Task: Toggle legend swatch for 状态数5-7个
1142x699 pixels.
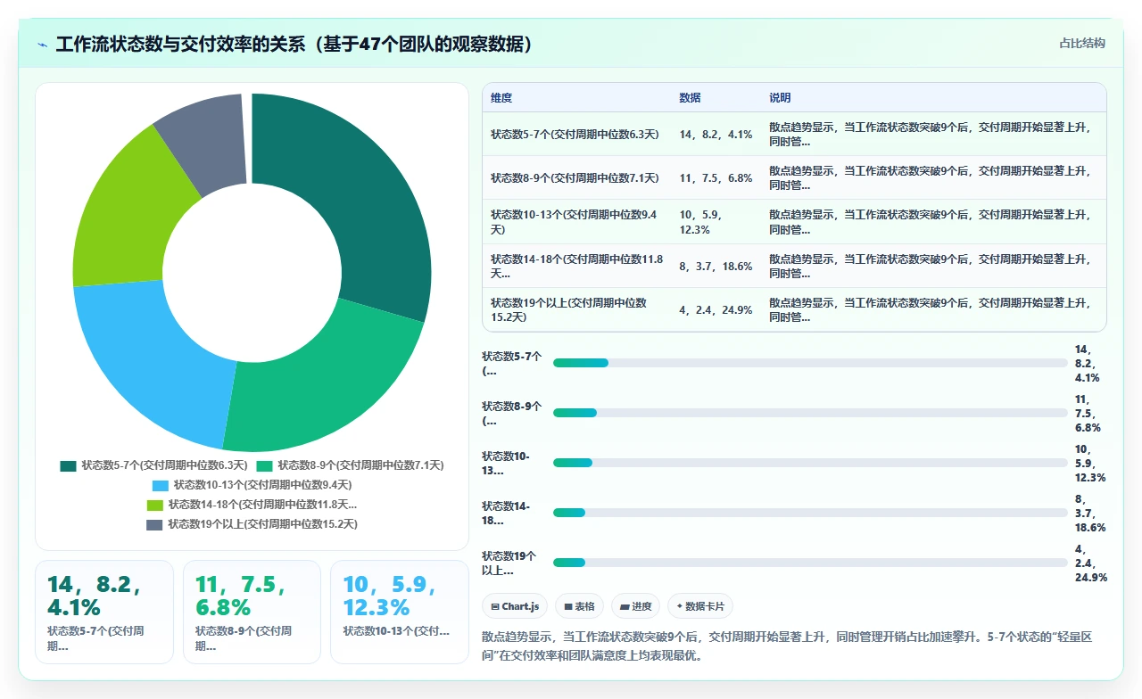Action: click(x=68, y=465)
